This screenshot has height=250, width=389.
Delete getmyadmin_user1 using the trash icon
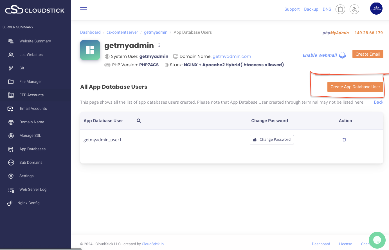click(344, 140)
